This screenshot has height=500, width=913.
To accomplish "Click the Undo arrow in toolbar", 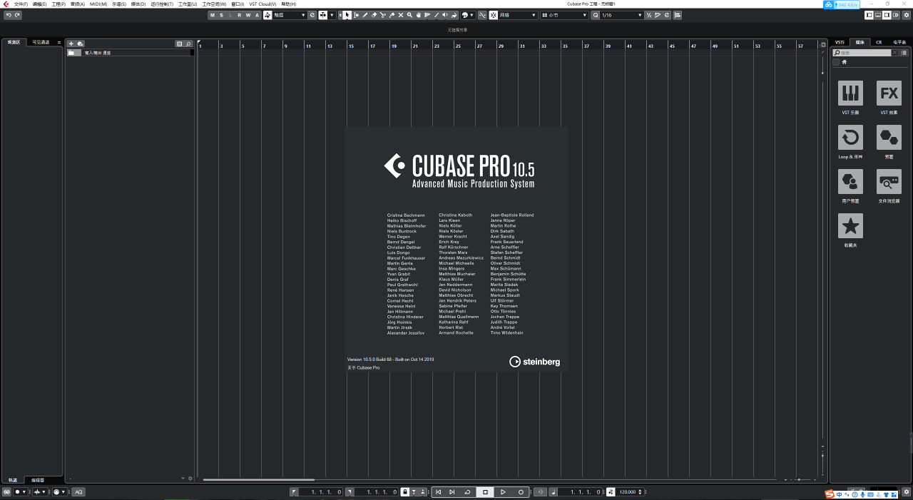I will pyautogui.click(x=9, y=15).
